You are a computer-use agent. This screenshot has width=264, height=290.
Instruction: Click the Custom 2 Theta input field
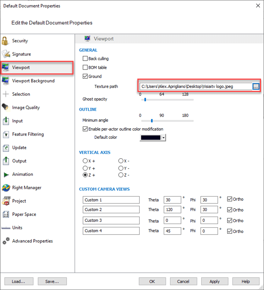(x=172, y=210)
